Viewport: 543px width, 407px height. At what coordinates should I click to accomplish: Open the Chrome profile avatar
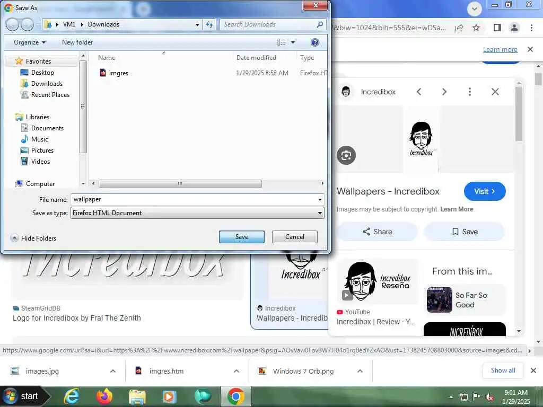(514, 28)
